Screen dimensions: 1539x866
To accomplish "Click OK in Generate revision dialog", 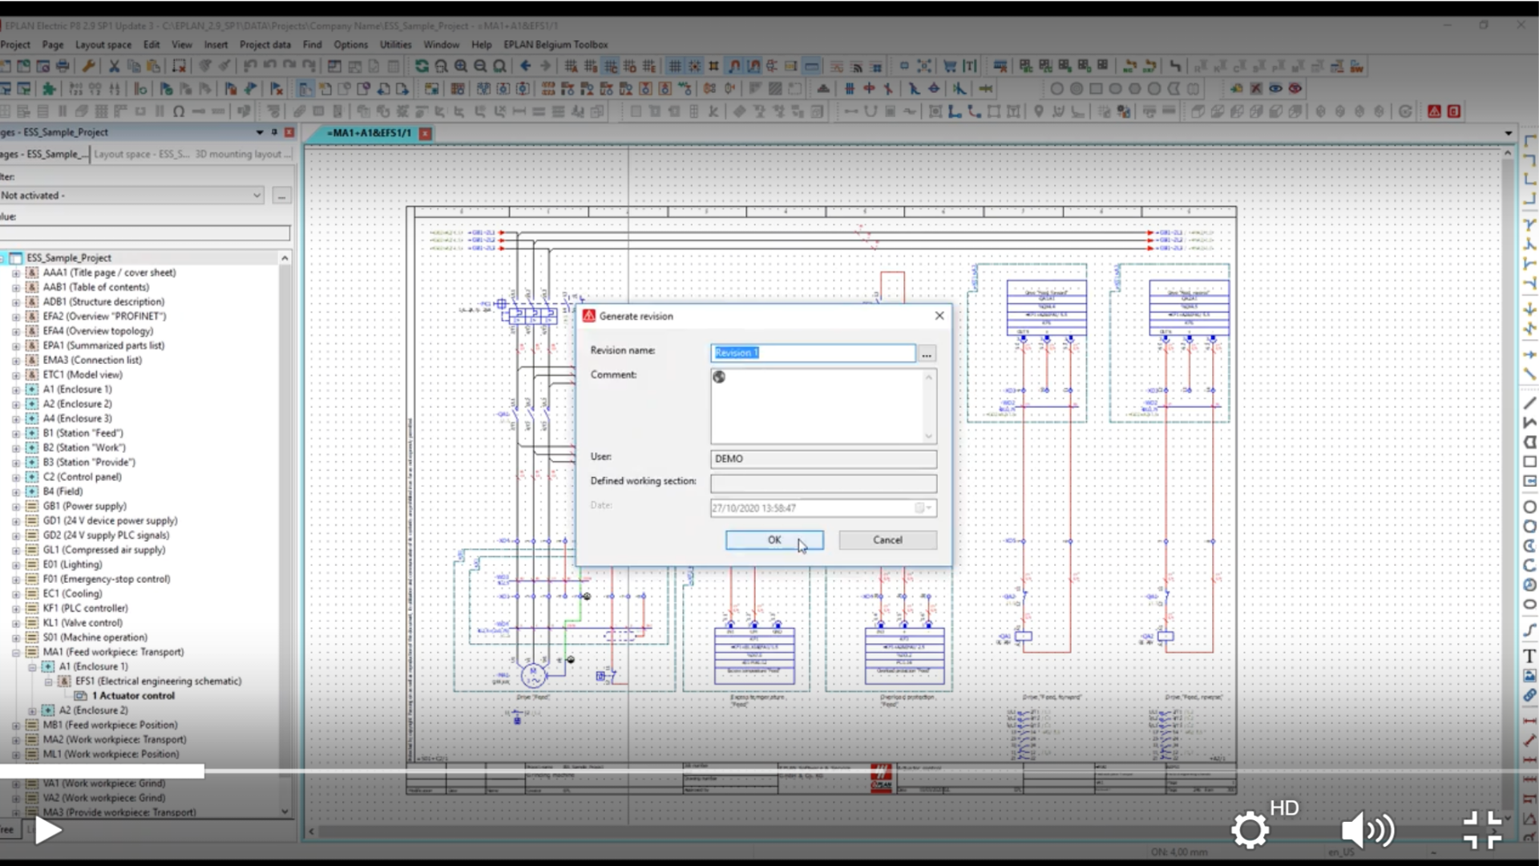I will [x=774, y=540].
